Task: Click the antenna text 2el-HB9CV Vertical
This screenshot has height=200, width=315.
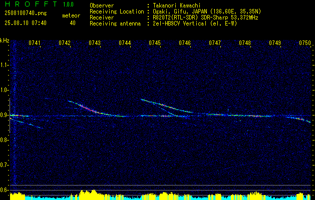Action: [x=180, y=23]
